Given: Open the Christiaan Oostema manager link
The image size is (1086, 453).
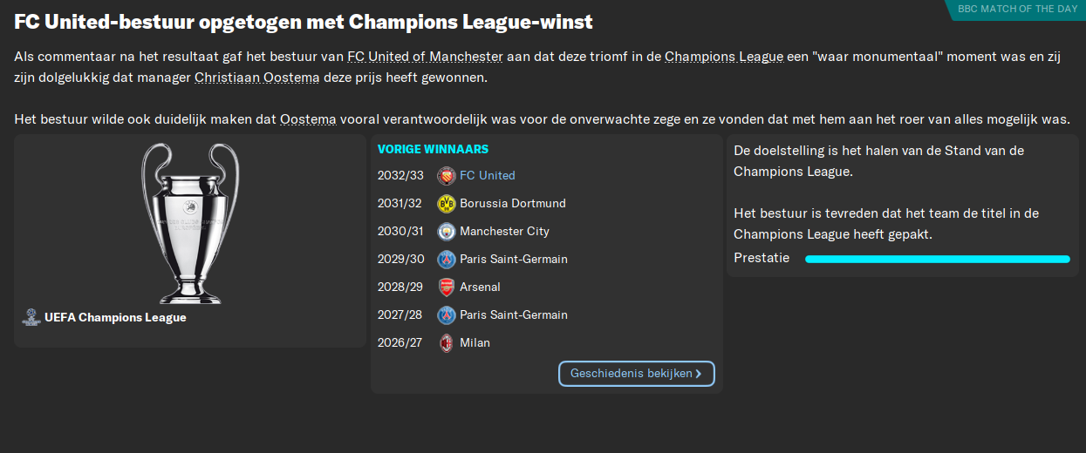Looking at the screenshot, I should coord(258,78).
